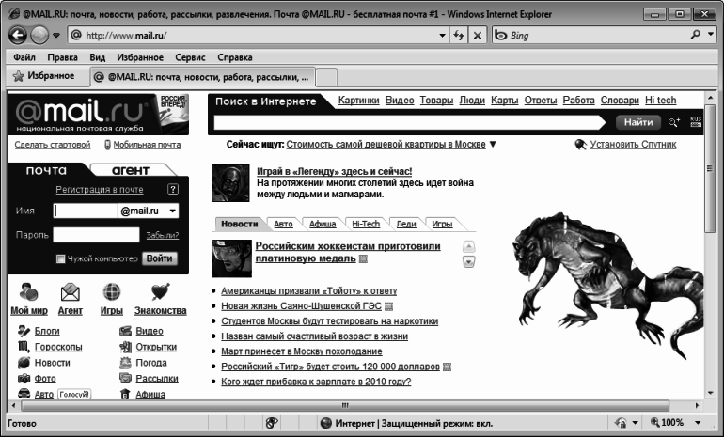
Task: Click the Мобильная почта phone icon
Action: click(107, 145)
